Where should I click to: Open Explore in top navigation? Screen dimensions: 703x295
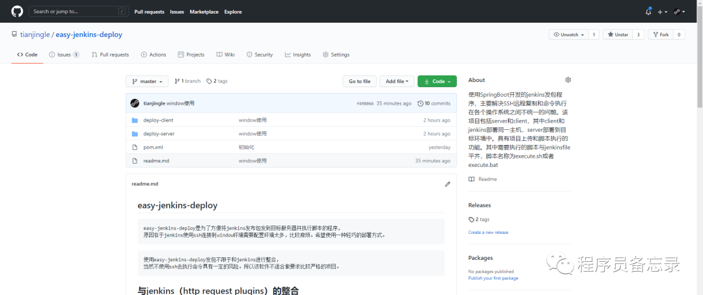click(233, 12)
